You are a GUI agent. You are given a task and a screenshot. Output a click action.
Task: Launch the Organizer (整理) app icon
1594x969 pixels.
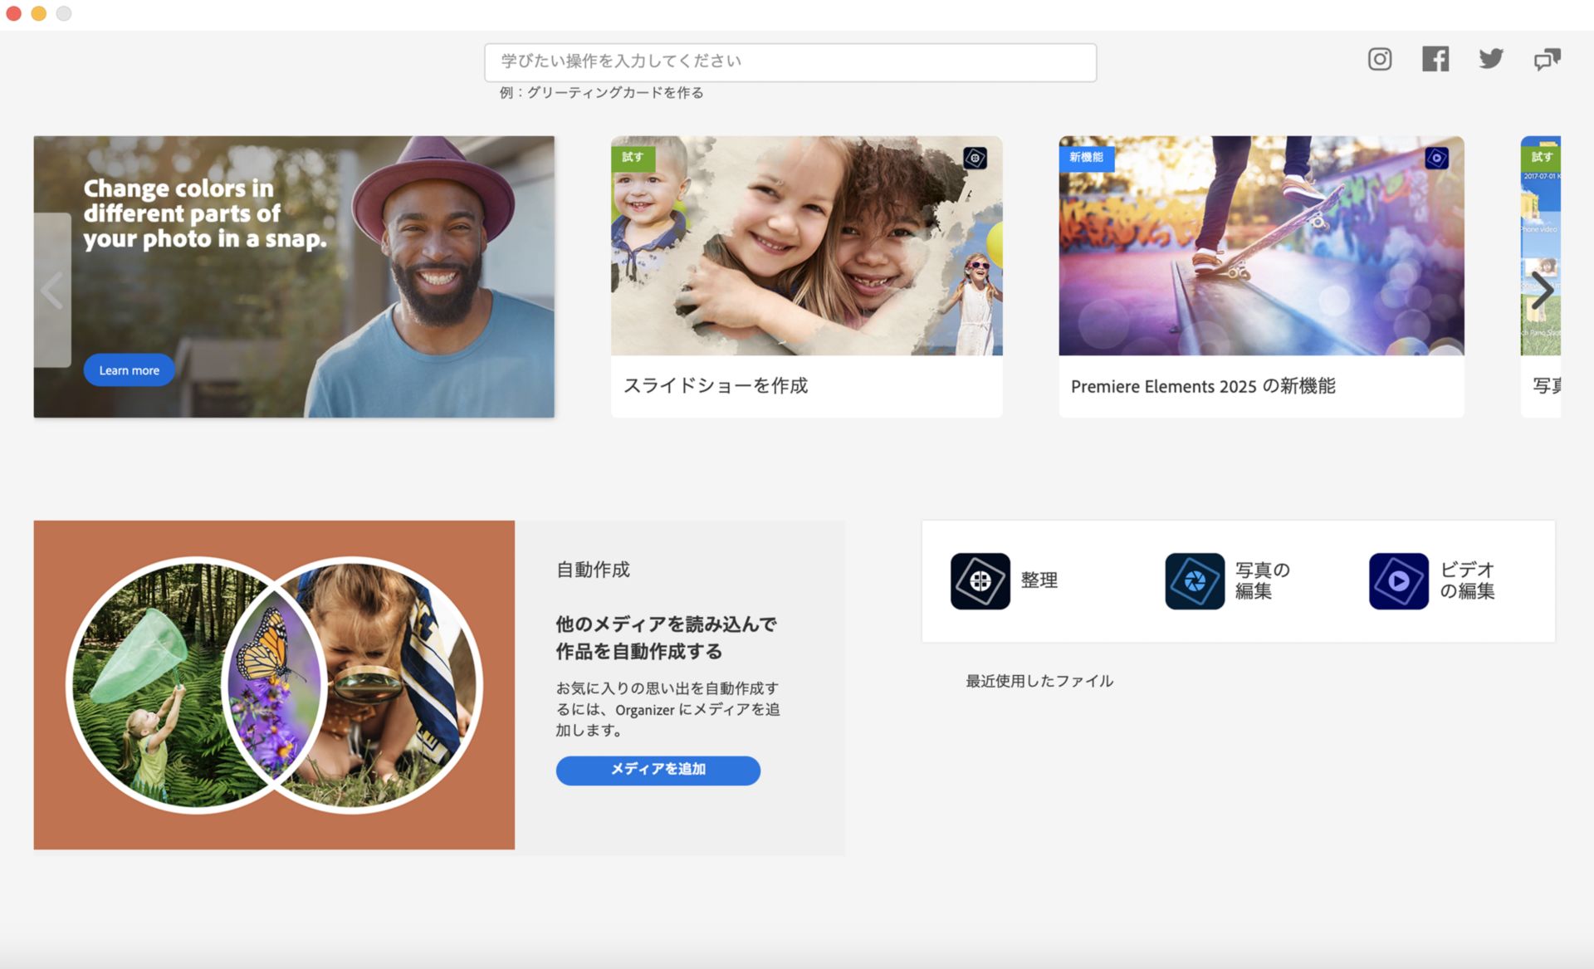(980, 581)
